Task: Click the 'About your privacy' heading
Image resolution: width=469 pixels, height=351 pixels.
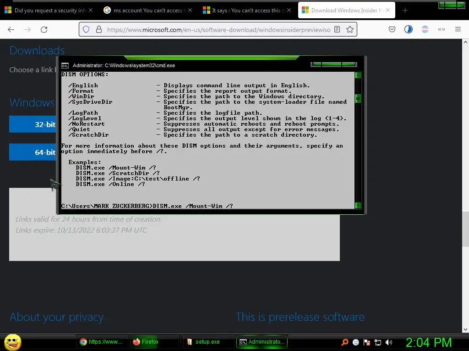Action: [x=56, y=317]
